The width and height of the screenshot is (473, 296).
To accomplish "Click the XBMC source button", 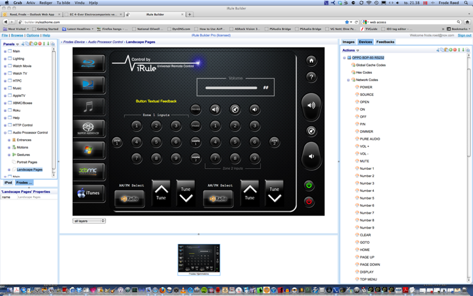I will [x=89, y=172].
